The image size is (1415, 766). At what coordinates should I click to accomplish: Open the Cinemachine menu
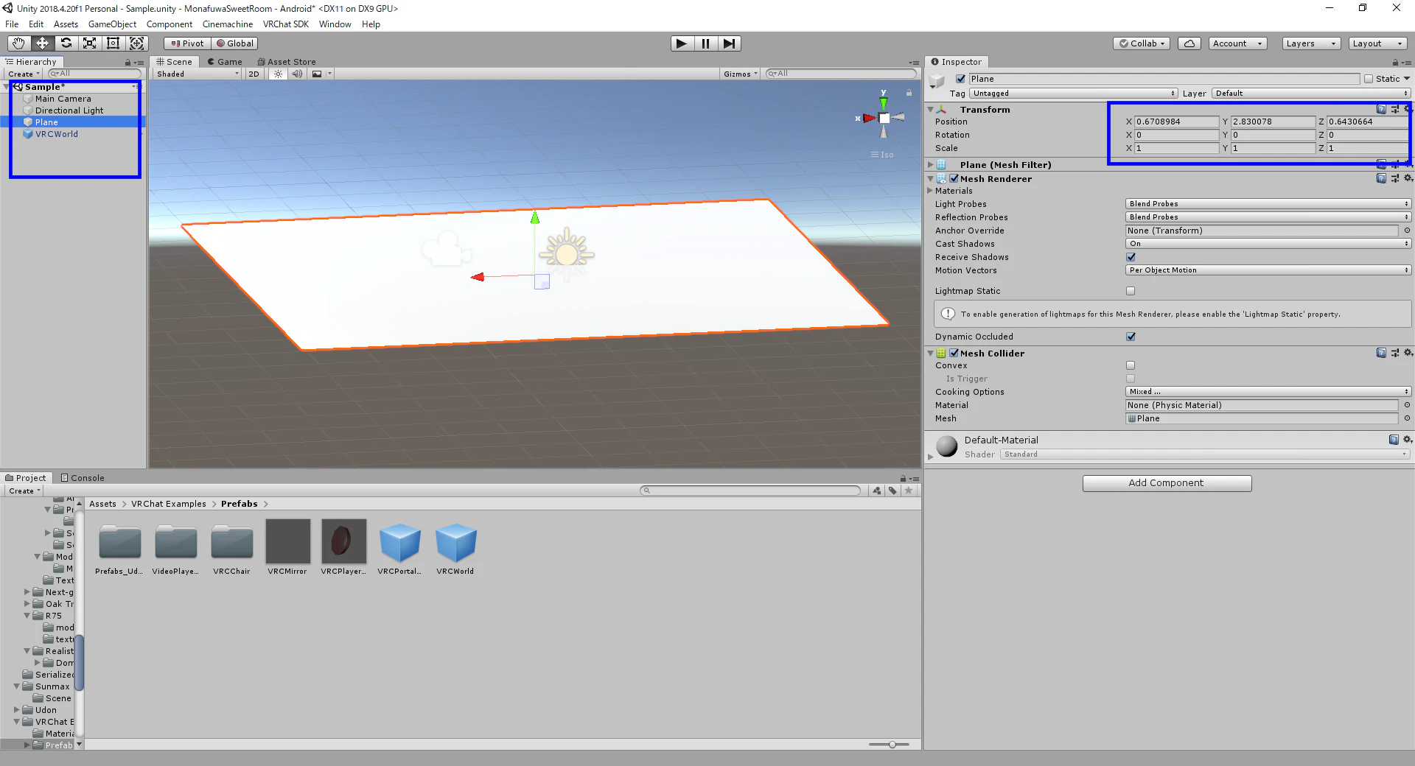[x=228, y=24]
